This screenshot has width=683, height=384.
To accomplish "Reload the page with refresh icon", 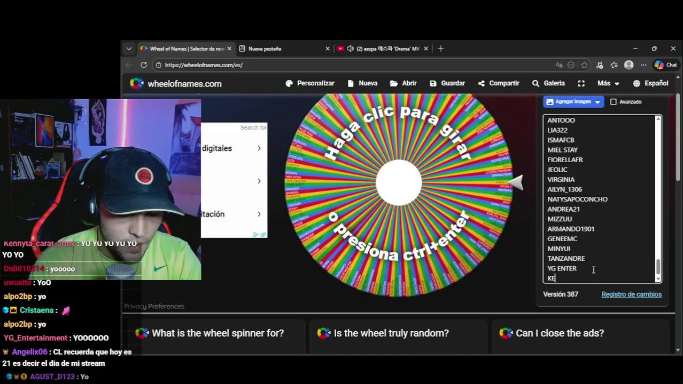I will click(144, 65).
